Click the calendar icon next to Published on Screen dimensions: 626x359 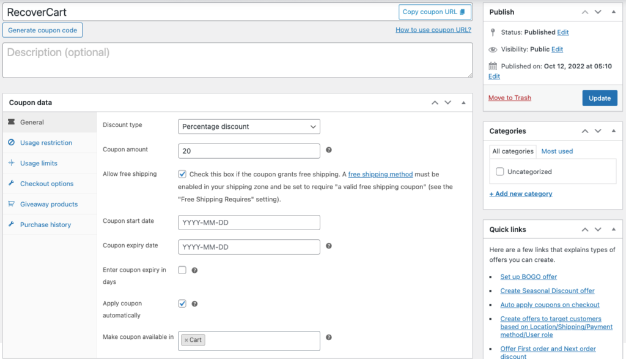[x=493, y=66]
